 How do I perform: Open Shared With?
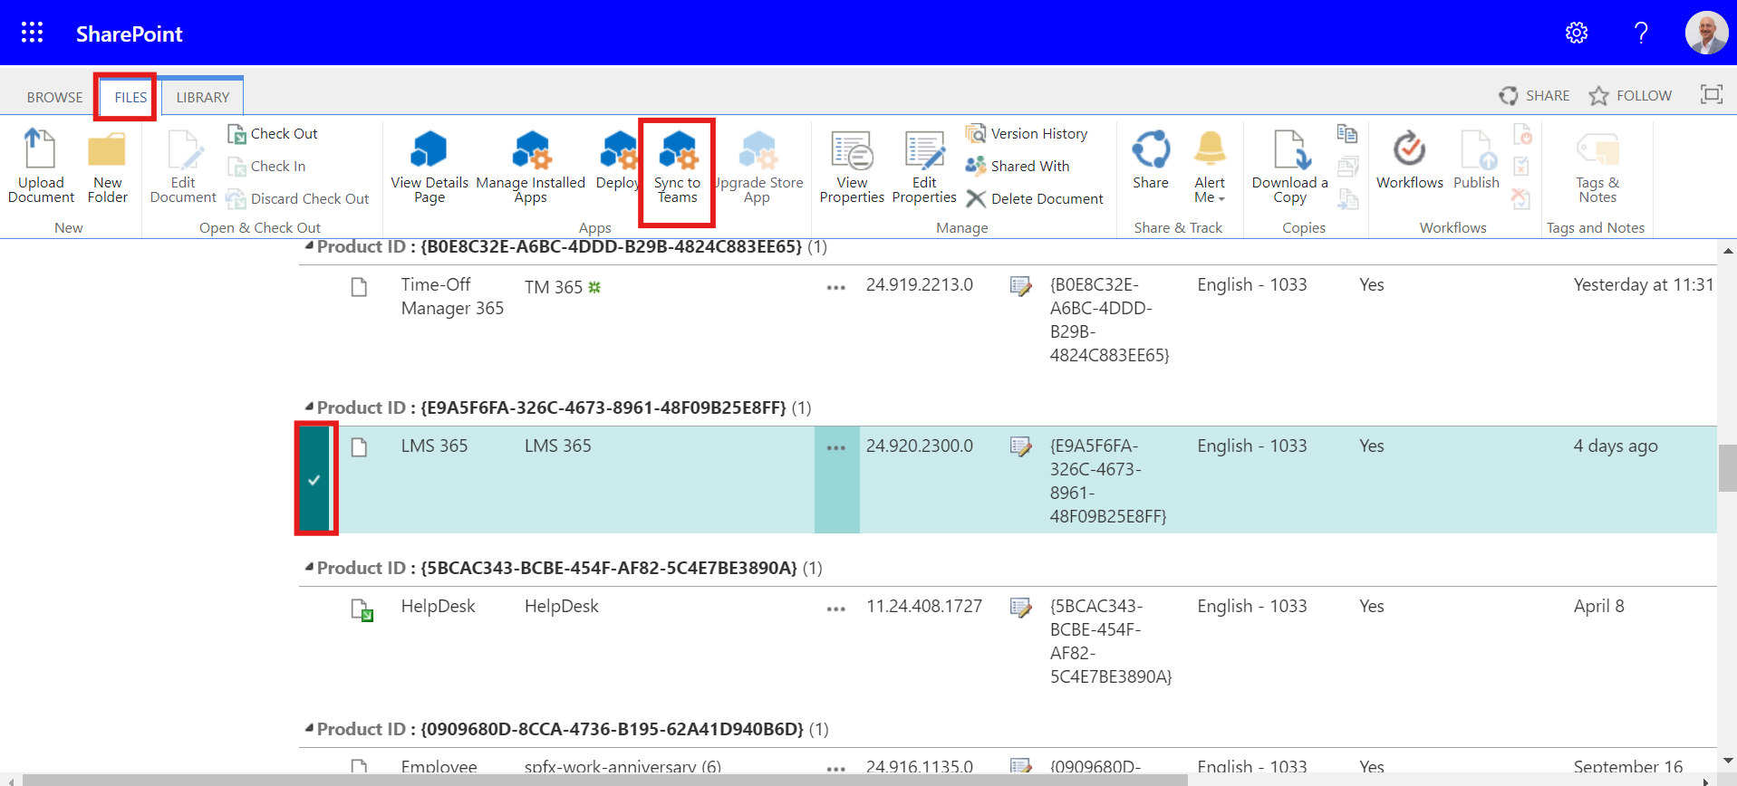1018,167
